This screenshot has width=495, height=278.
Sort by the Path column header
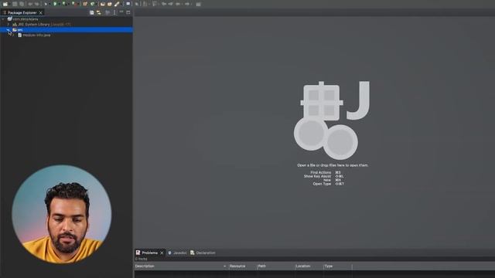(x=275, y=266)
